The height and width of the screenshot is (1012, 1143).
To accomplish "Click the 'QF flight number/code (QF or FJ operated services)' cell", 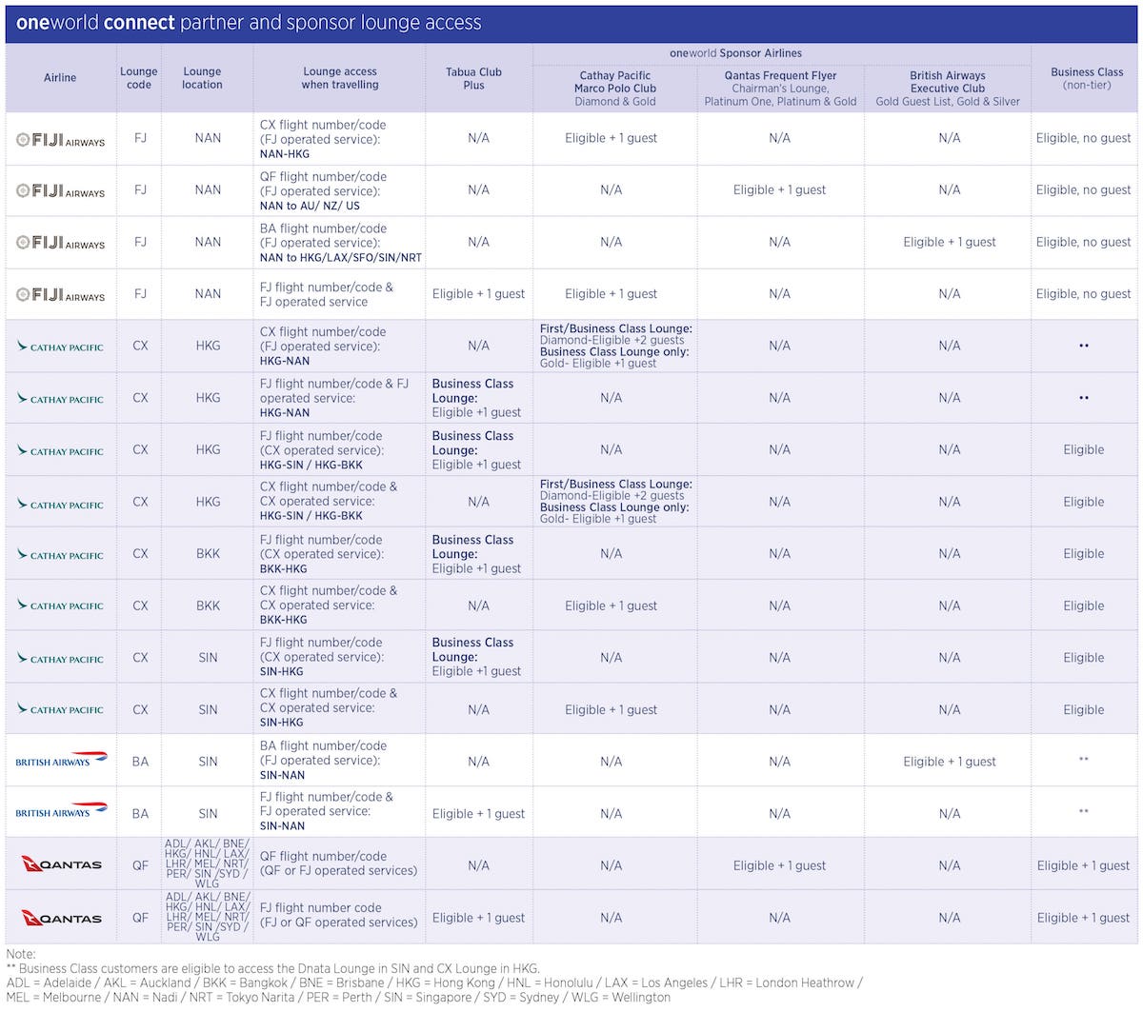I will (x=338, y=863).
